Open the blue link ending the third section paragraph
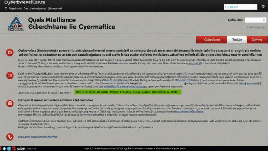268x151 pixels. pos(187,111)
